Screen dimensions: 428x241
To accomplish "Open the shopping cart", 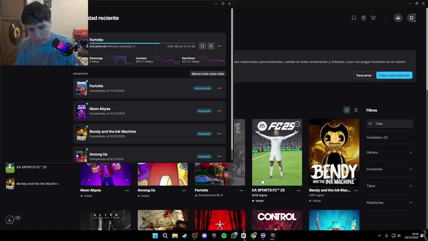I will (373, 18).
